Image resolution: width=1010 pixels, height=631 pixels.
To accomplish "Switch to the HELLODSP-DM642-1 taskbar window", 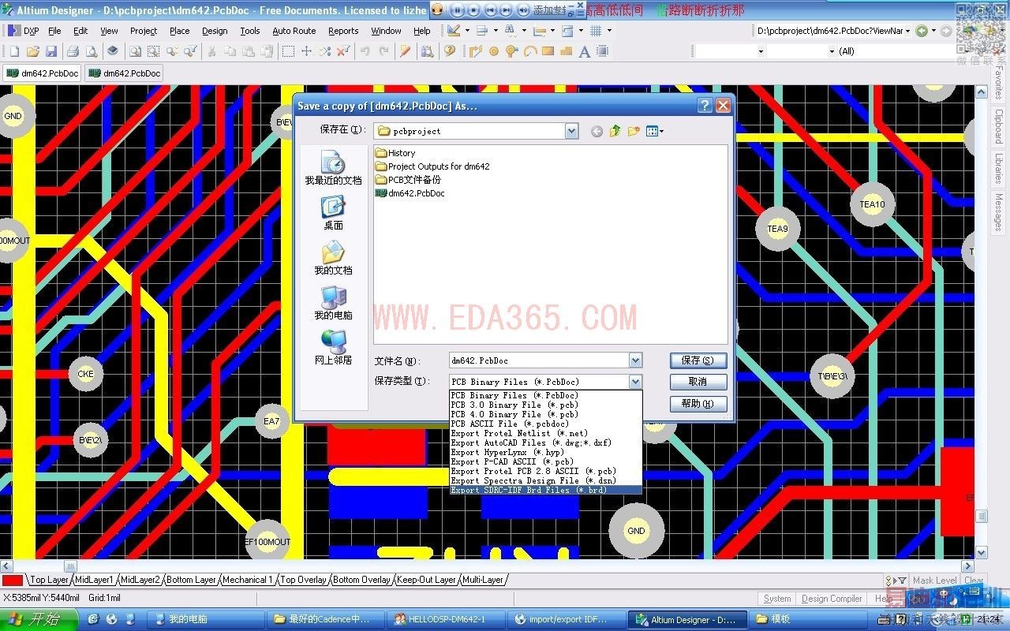I will pos(446,619).
